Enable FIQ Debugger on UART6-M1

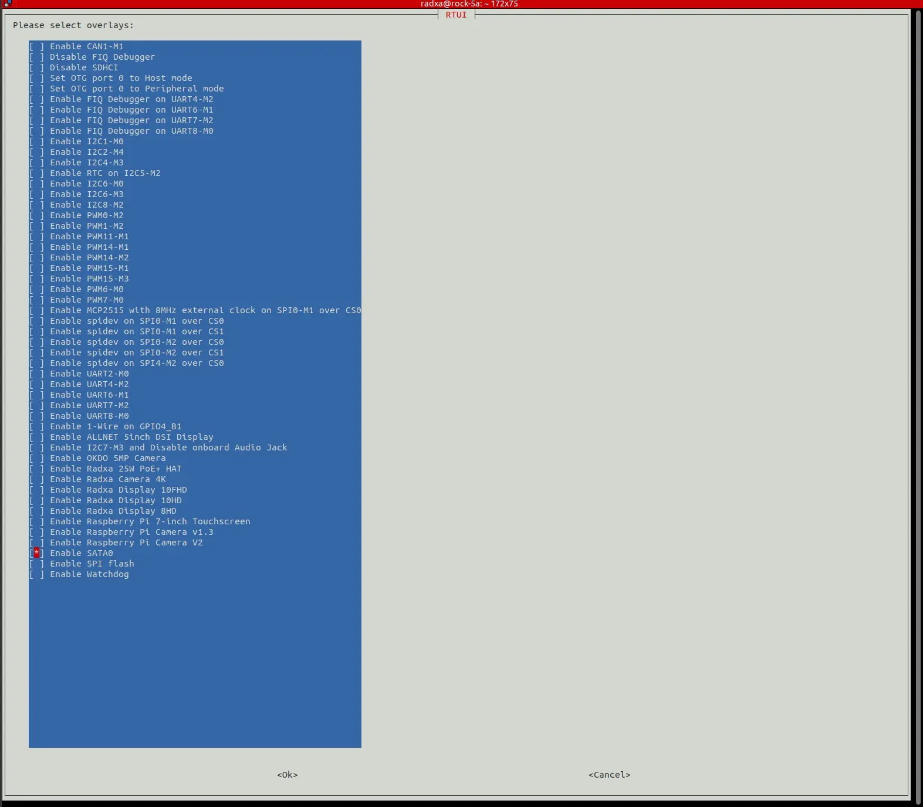click(x=36, y=110)
